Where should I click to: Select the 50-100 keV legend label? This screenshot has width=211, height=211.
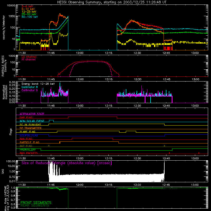(30, 17)
